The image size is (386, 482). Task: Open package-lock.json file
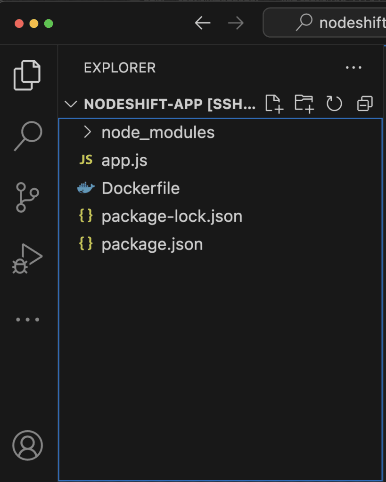point(172,217)
